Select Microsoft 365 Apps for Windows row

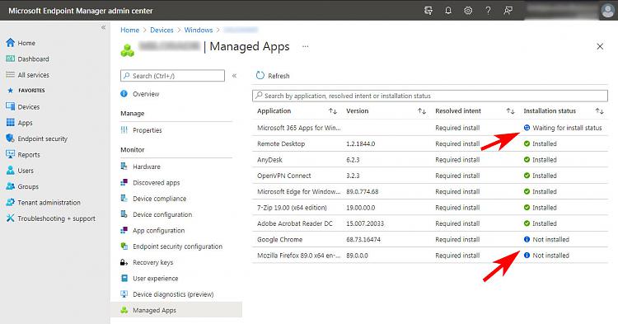[429, 128]
